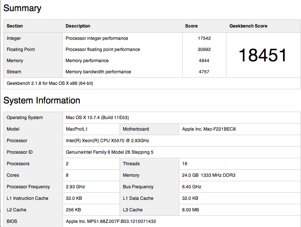Select the Floating Point score 30992
301x227 pixels.
point(204,49)
